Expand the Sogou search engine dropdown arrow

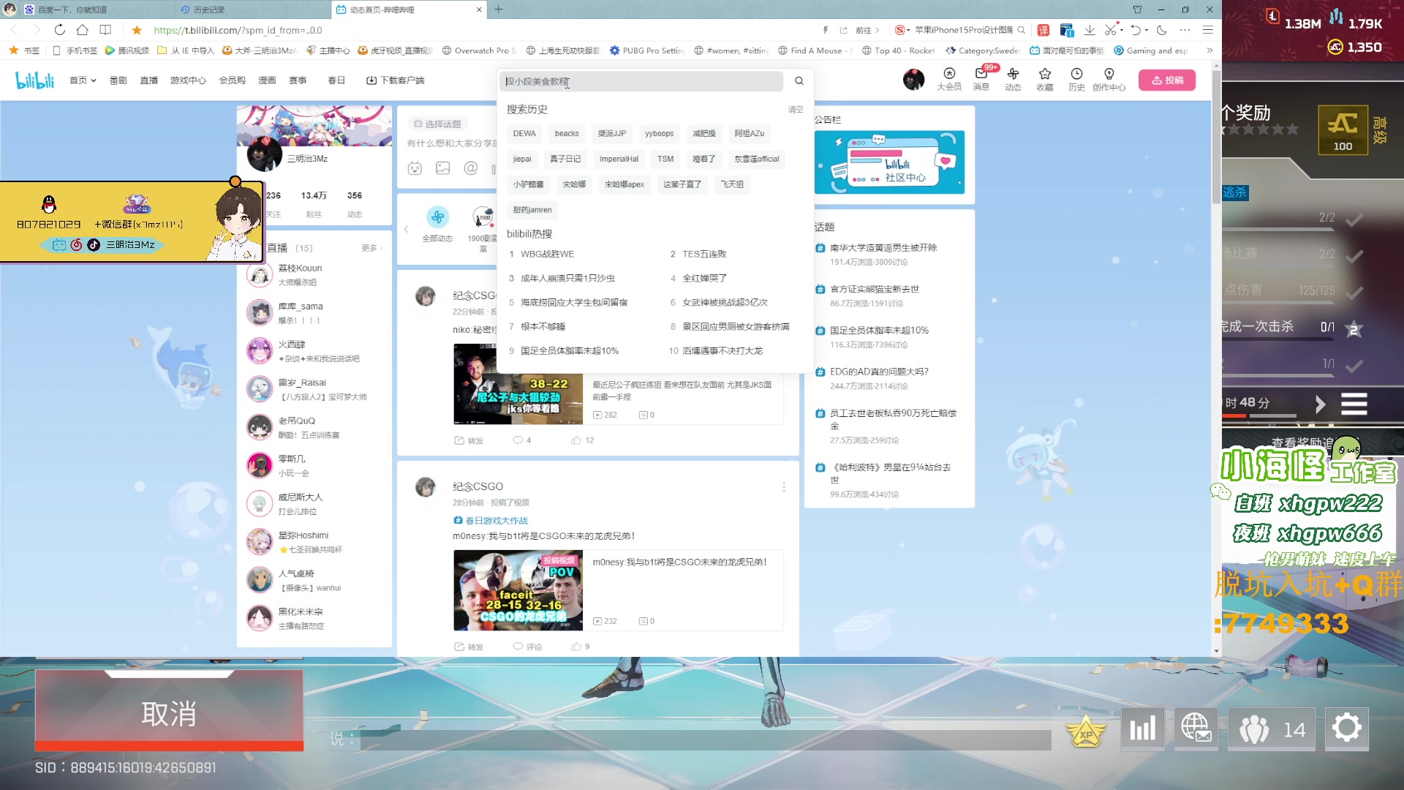(x=908, y=30)
